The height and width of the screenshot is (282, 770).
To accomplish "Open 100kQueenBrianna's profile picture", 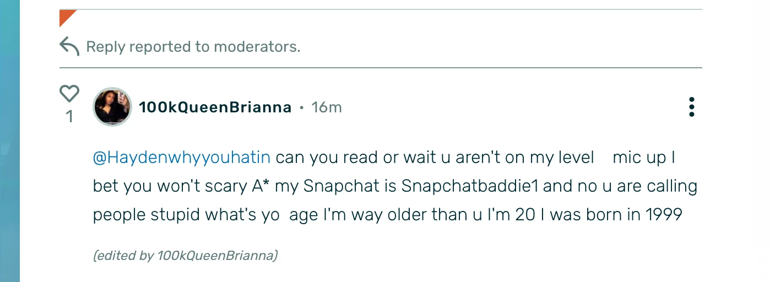I will pyautogui.click(x=112, y=107).
